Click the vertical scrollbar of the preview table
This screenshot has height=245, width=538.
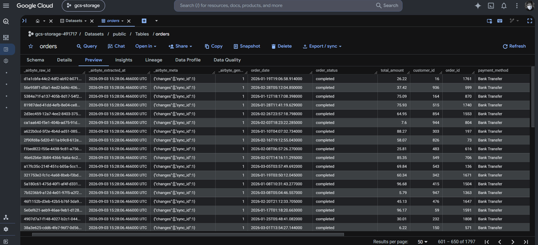tap(532, 97)
